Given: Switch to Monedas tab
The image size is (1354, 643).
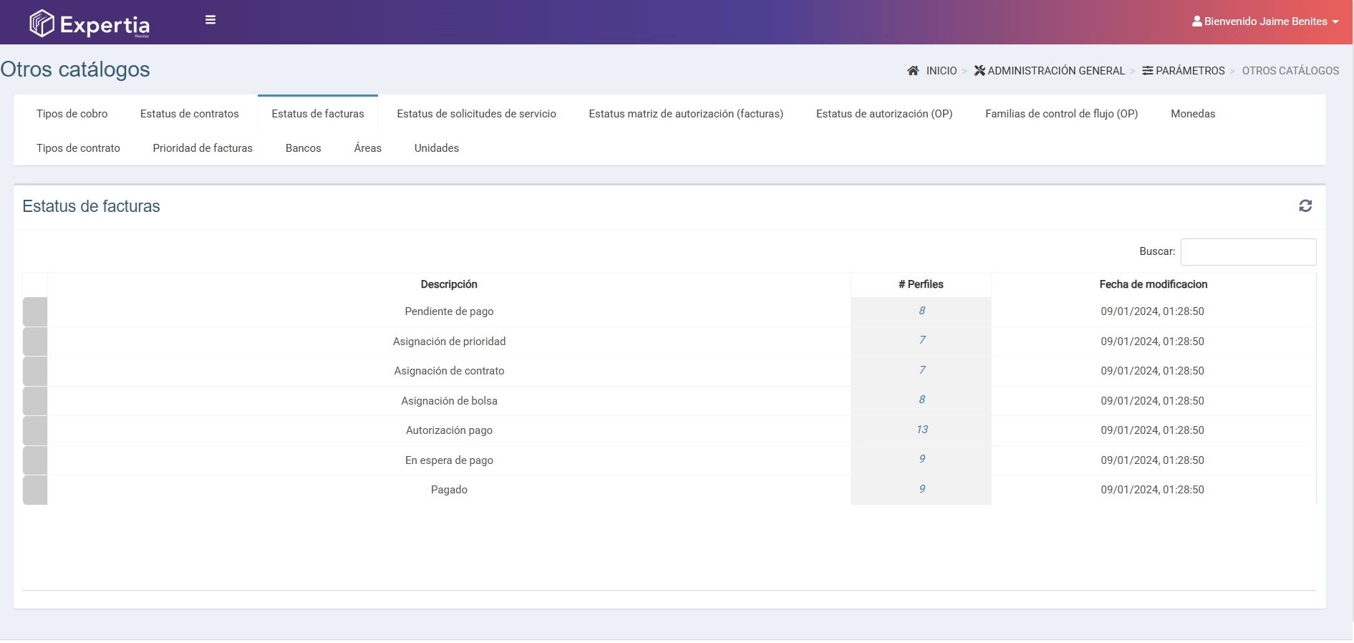Looking at the screenshot, I should (x=1193, y=114).
